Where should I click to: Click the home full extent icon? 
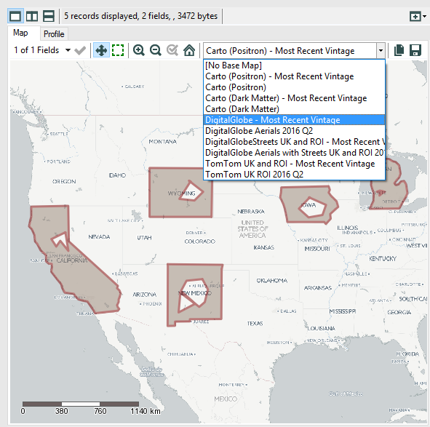(x=189, y=50)
